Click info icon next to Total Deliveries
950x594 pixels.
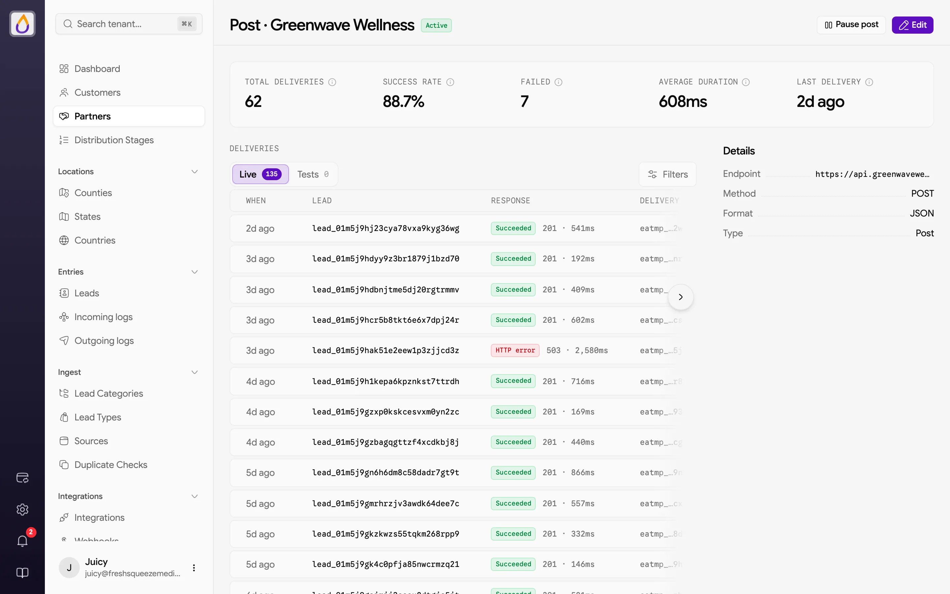332,82
